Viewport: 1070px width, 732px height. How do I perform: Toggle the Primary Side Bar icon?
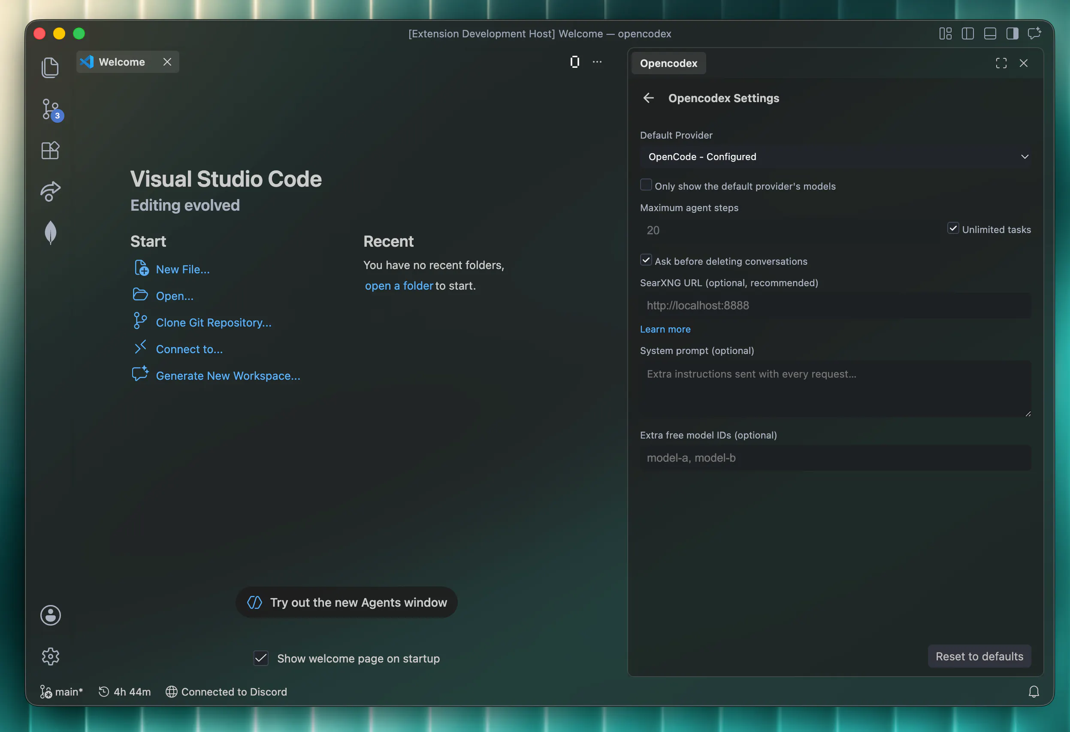point(968,33)
